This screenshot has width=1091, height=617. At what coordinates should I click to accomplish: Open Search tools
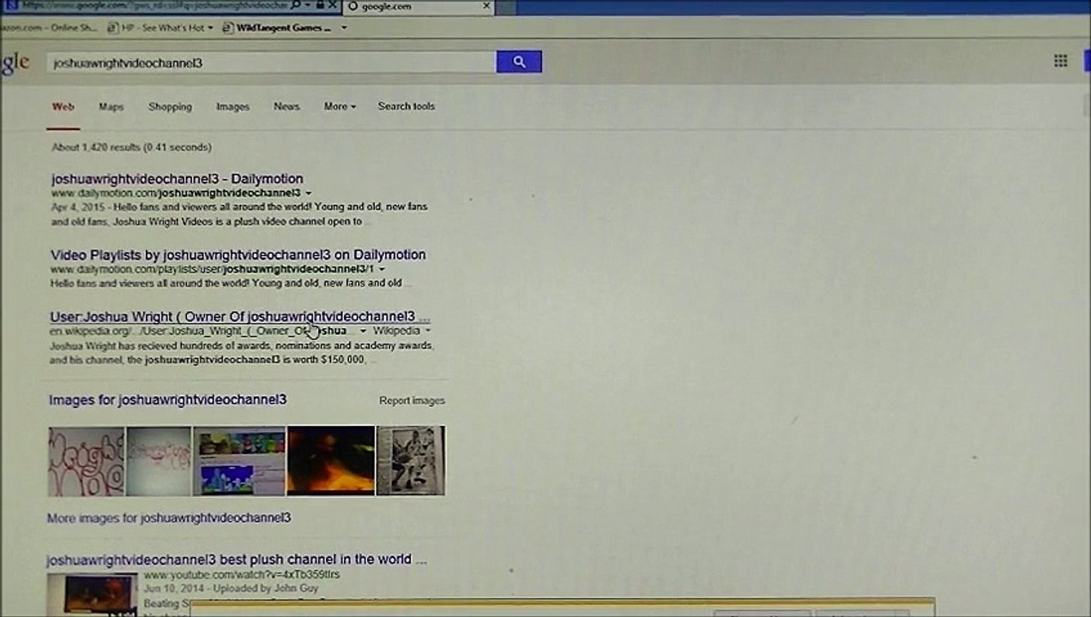[x=407, y=106]
